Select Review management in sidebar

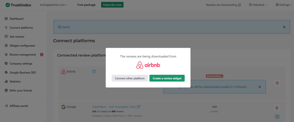(x=23, y=54)
